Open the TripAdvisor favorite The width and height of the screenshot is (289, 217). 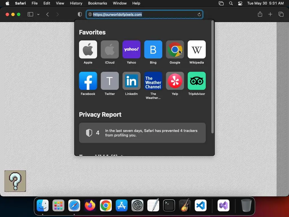coord(197,81)
